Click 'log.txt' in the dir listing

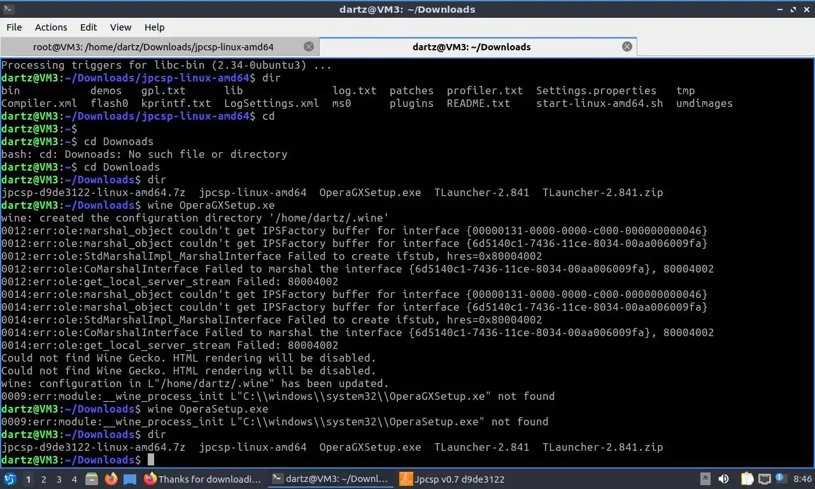[x=354, y=90]
